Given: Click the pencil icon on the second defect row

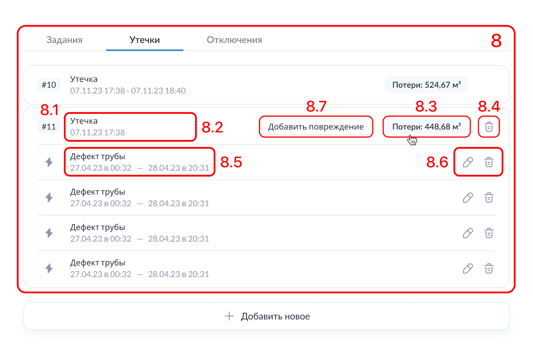Looking at the screenshot, I should click(x=468, y=198).
